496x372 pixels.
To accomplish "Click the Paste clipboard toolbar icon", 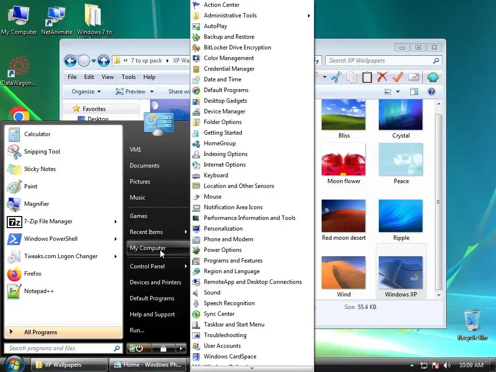I will tap(367, 77).
